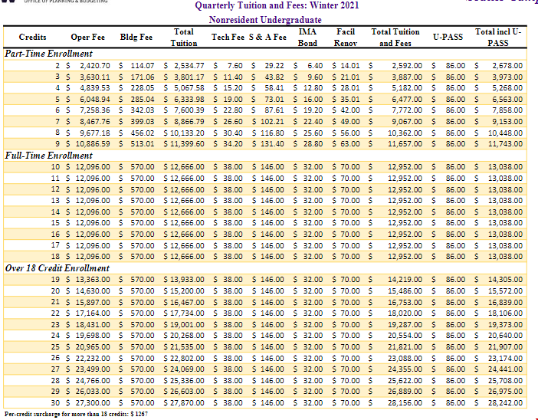Viewport: 538px width, 420px height.
Task: Select the total tuition value 5,067.58
Action: click(x=189, y=88)
